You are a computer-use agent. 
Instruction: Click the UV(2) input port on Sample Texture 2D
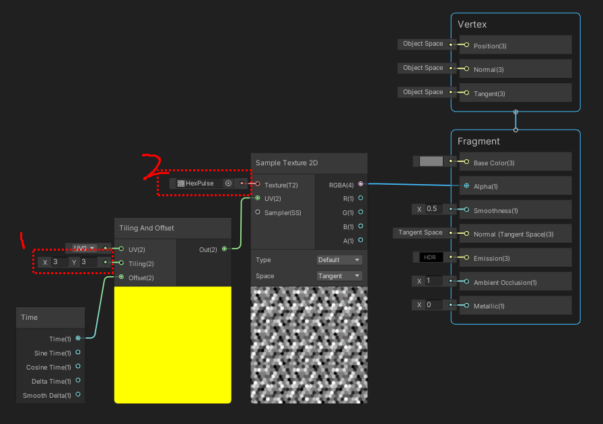pyautogui.click(x=258, y=198)
